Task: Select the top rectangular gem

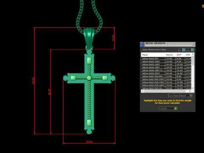Action: coord(89,61)
